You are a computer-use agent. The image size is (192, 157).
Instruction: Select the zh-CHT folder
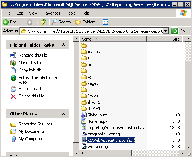point(91,109)
